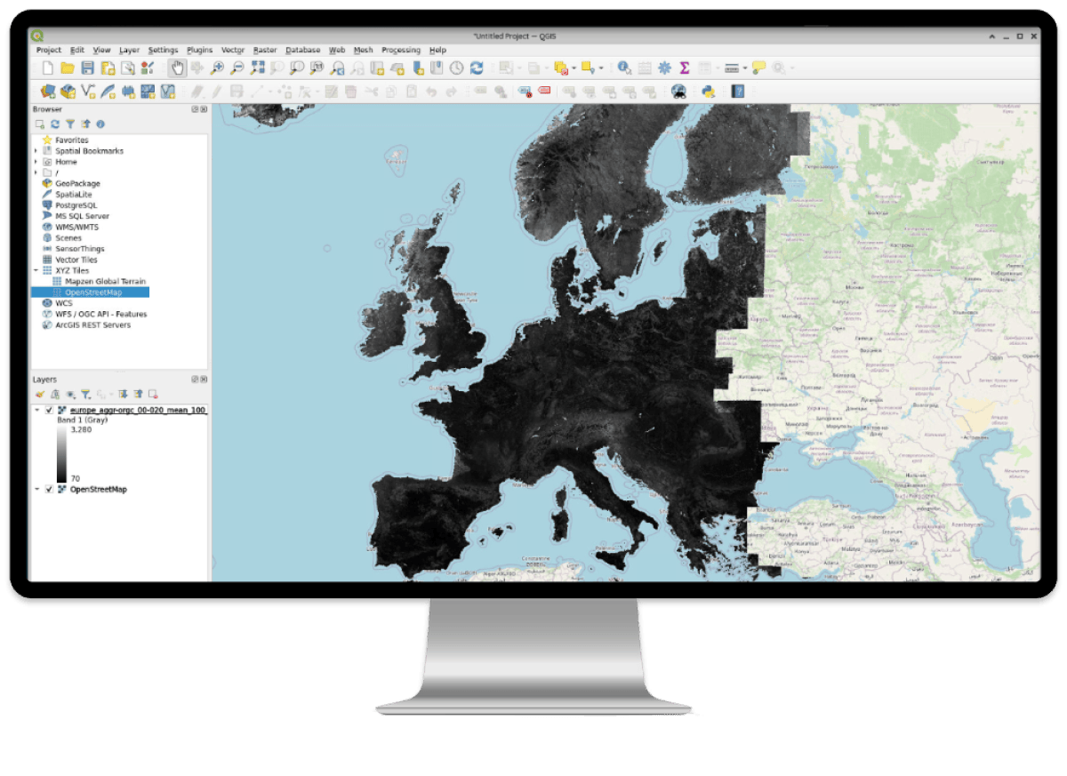Toggle visibility of OpenStreetMap layer checkbox
Screen dimensions: 1067x776
[49, 489]
